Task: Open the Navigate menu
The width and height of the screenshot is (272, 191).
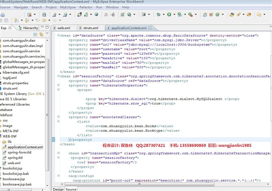Action: [21, 7]
